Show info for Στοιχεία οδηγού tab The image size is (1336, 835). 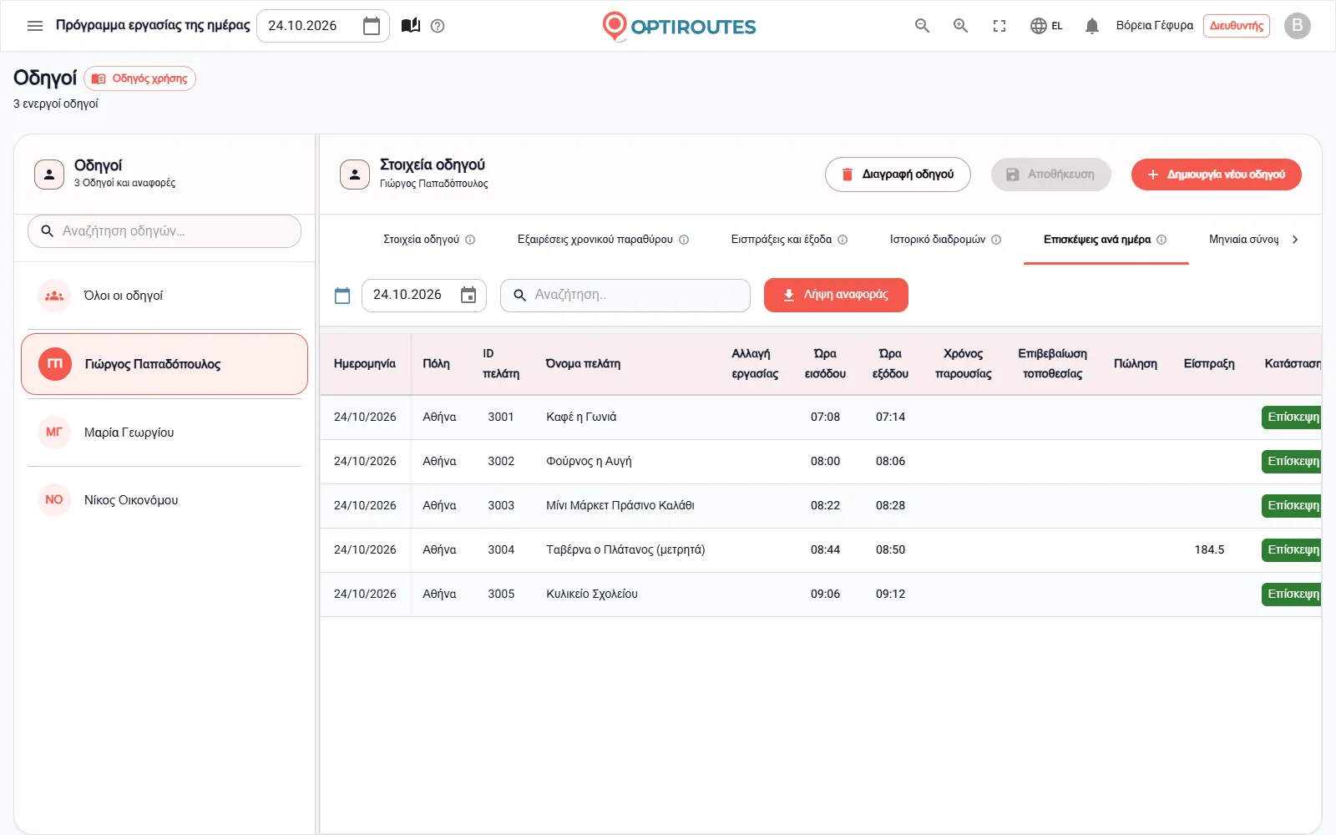[470, 240]
